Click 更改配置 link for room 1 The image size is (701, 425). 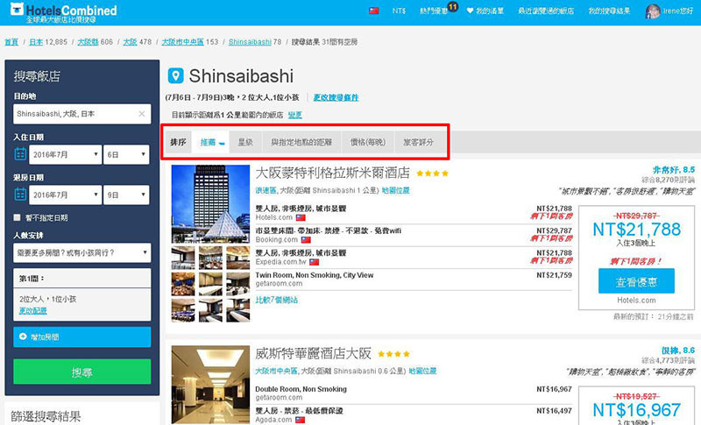click(x=32, y=310)
